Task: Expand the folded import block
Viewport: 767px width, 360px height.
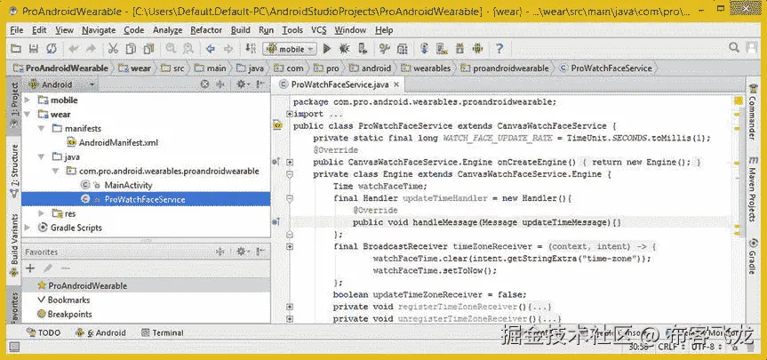Action: point(290,114)
